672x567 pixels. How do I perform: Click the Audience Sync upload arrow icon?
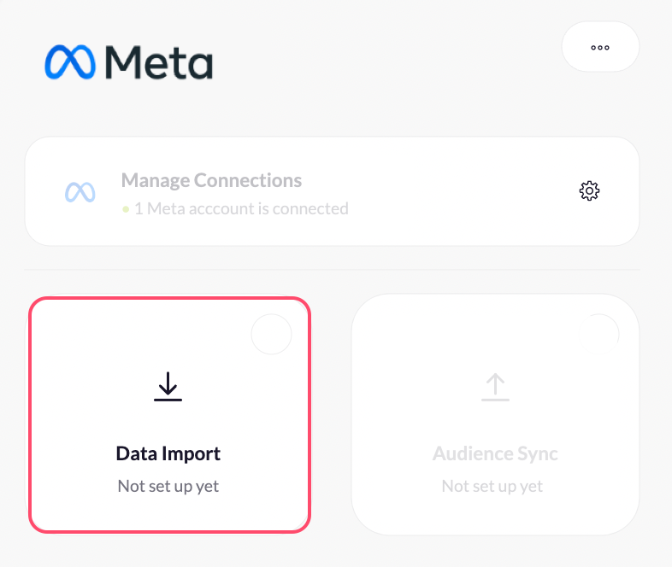[x=495, y=387]
